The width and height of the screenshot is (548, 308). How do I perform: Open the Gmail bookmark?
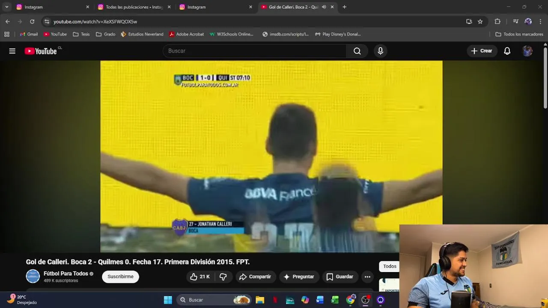[x=29, y=34]
